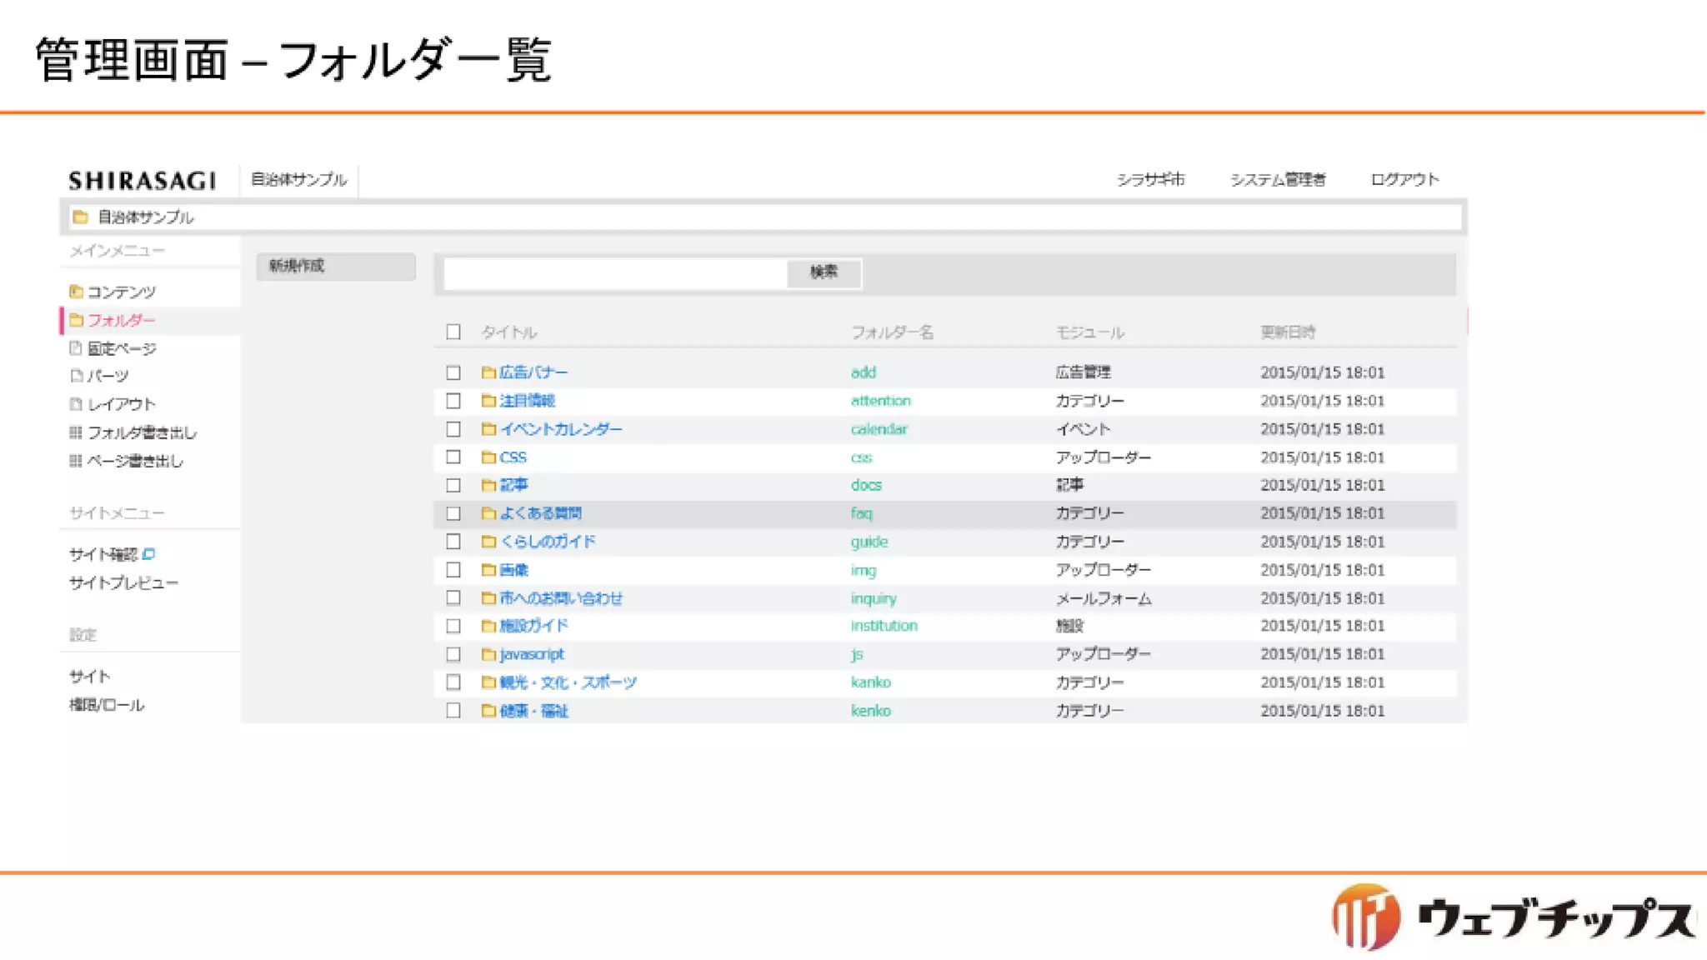The height and width of the screenshot is (960, 1707).
Task: Open the 自治体サンプル site tab
Action: [x=299, y=180]
